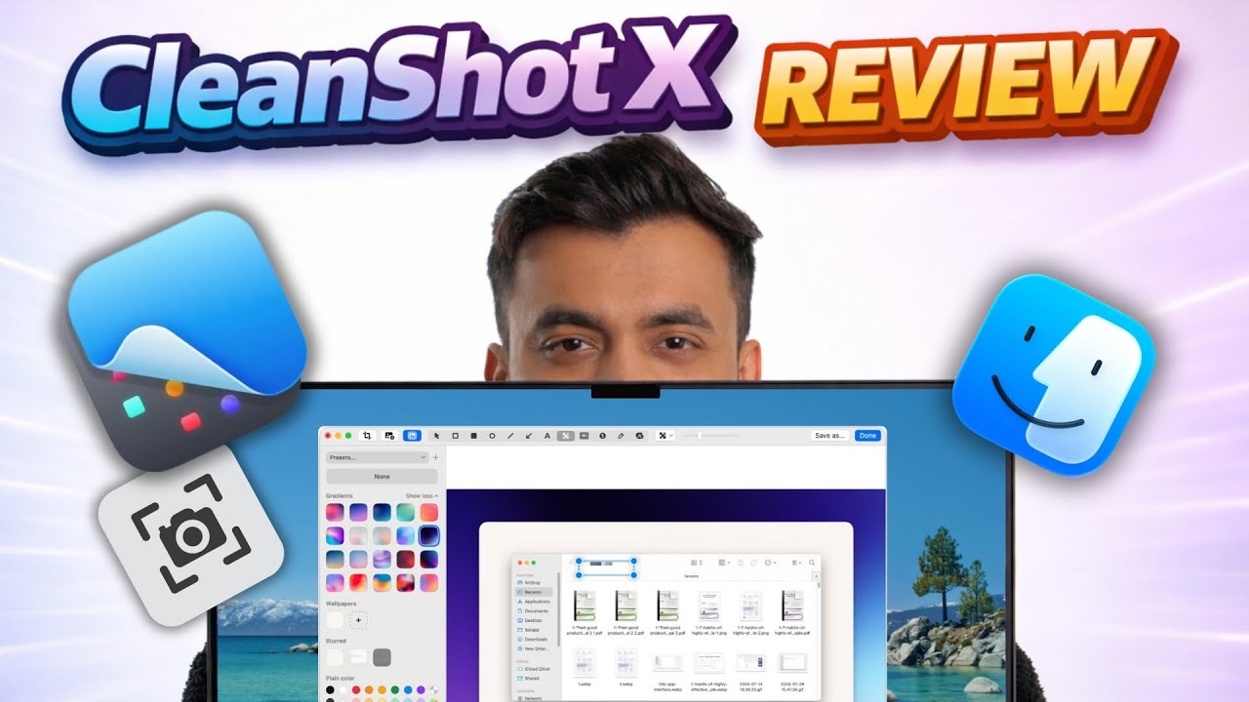Image resolution: width=1249 pixels, height=702 pixels.
Task: Open Finder action menu dropdown
Action: pos(771,563)
